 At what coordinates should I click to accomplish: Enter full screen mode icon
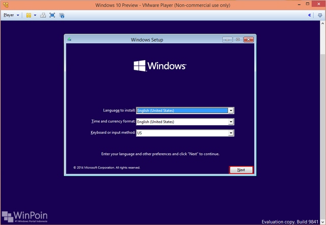pos(52,15)
